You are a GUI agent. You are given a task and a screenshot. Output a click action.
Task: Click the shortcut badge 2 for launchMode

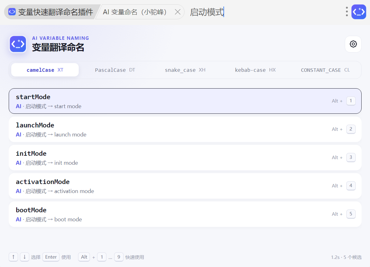coord(351,129)
